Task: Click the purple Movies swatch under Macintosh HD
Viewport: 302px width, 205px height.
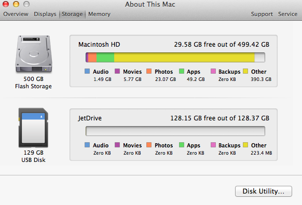Action: pyautogui.click(x=117, y=71)
